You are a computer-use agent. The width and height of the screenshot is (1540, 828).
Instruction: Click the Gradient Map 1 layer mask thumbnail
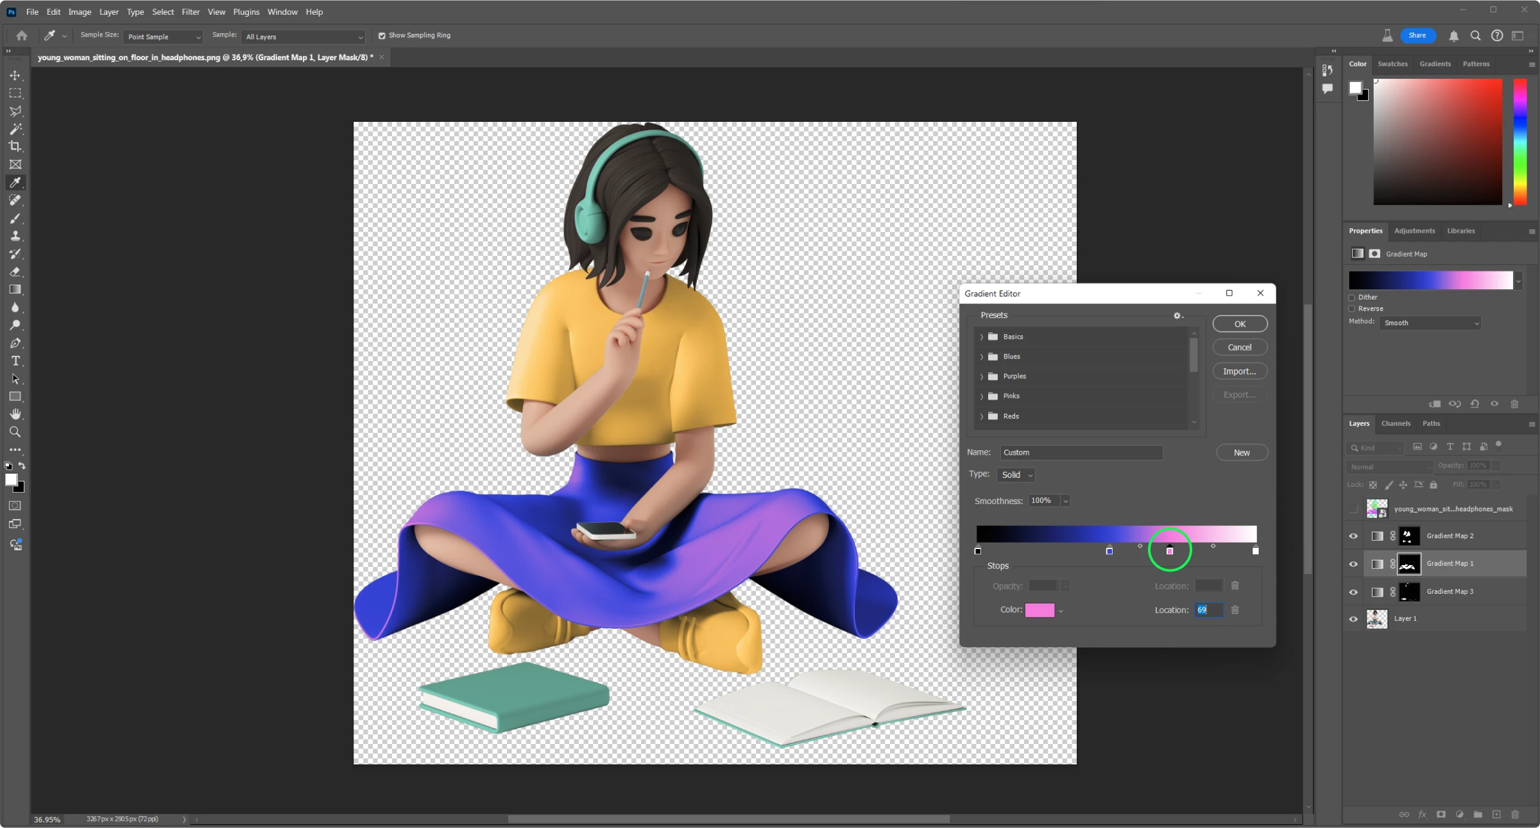pyautogui.click(x=1409, y=564)
